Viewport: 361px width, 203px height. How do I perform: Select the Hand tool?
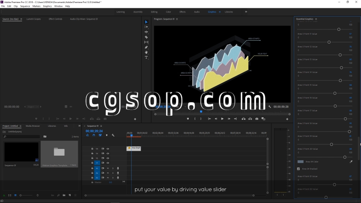146,52
